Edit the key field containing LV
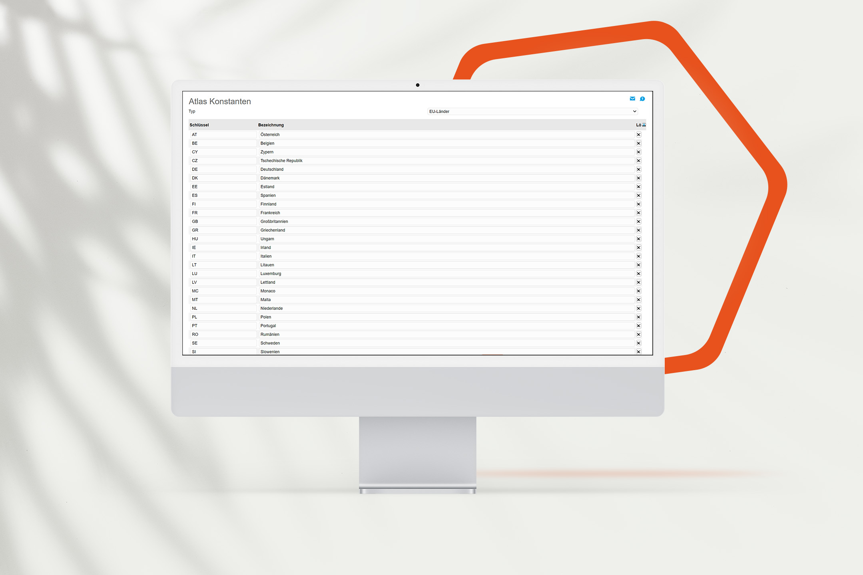863x575 pixels. coord(223,282)
